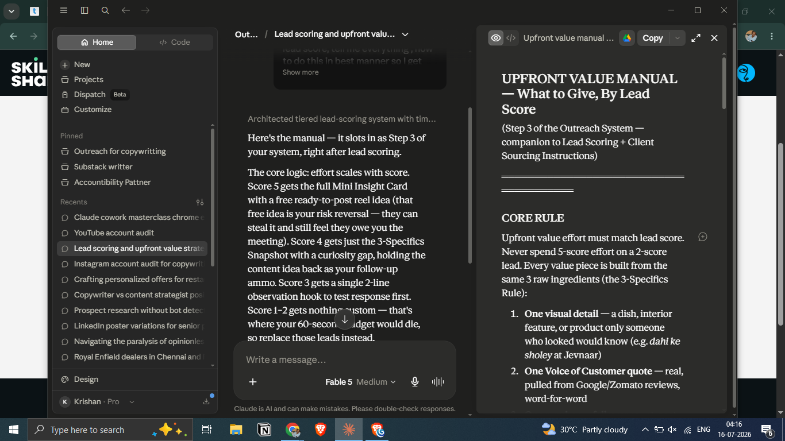The width and height of the screenshot is (785, 441).
Task: Expand the artifact to fullscreen
Action: click(x=696, y=38)
